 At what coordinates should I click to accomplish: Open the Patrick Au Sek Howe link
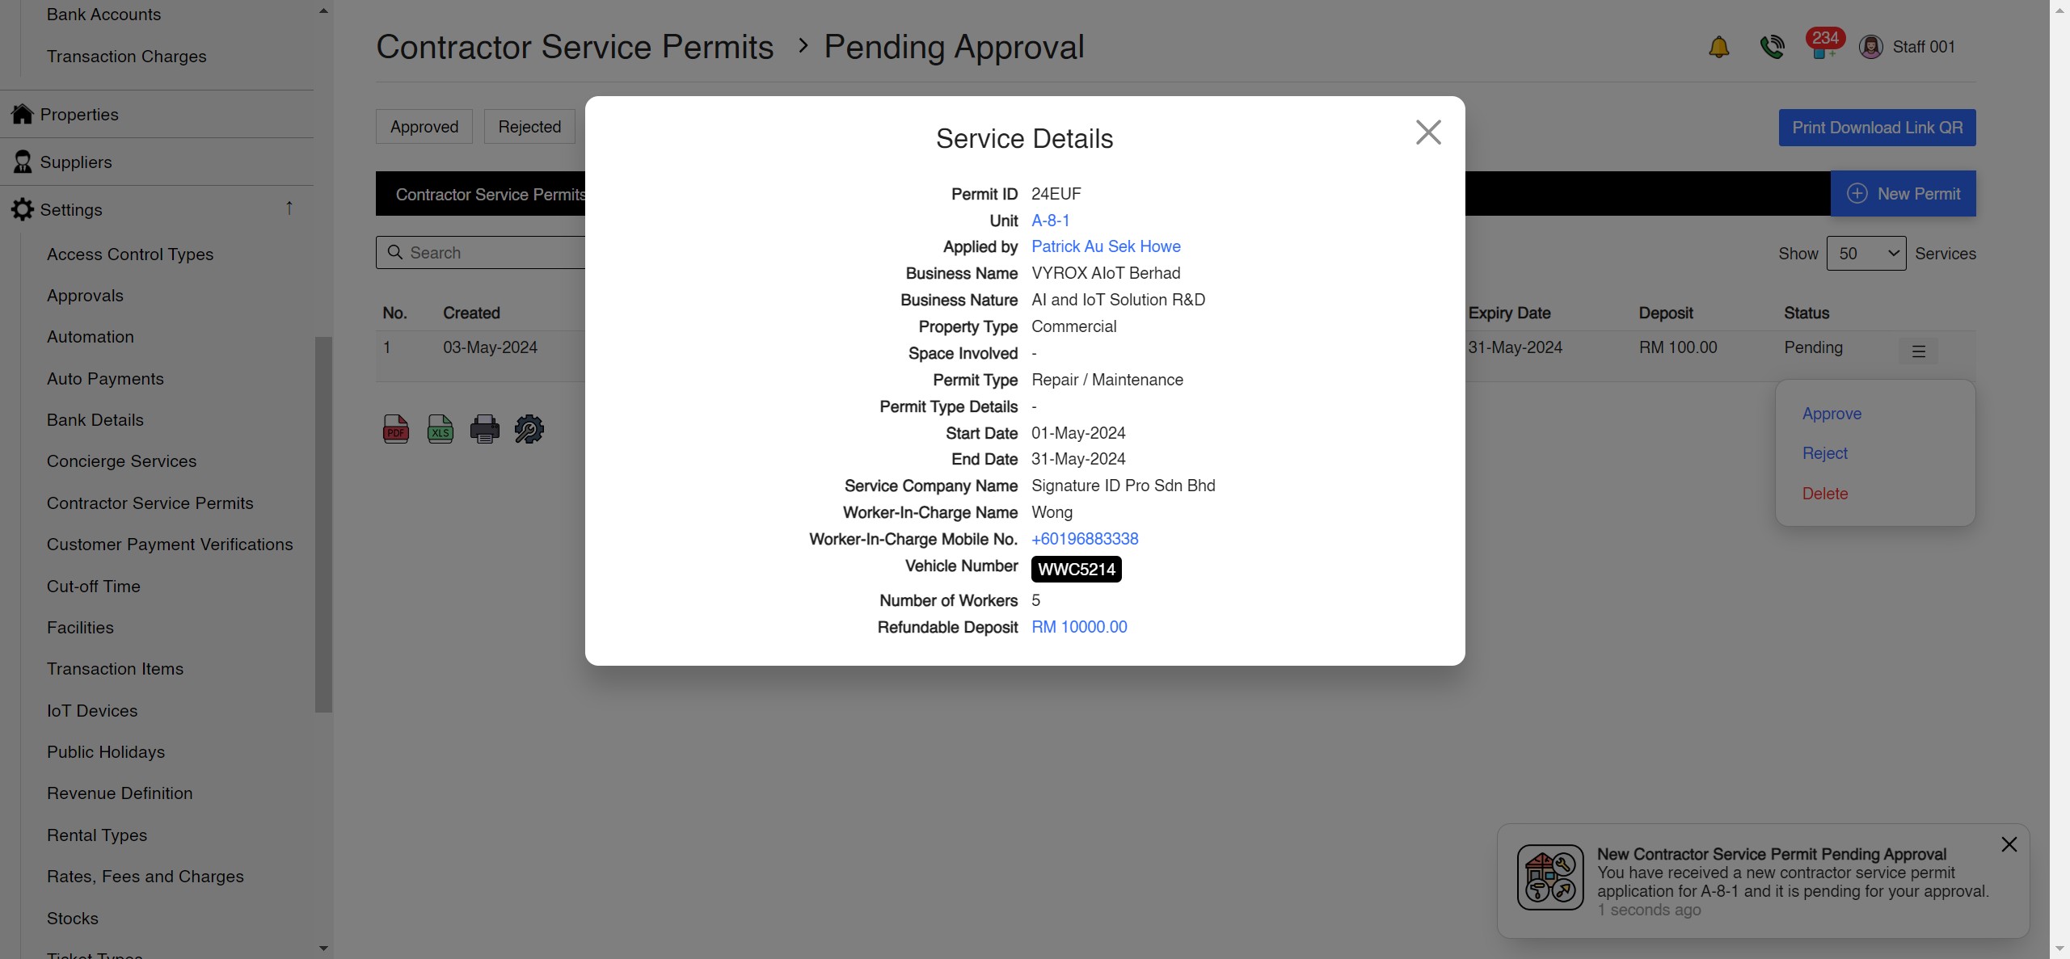click(1105, 246)
